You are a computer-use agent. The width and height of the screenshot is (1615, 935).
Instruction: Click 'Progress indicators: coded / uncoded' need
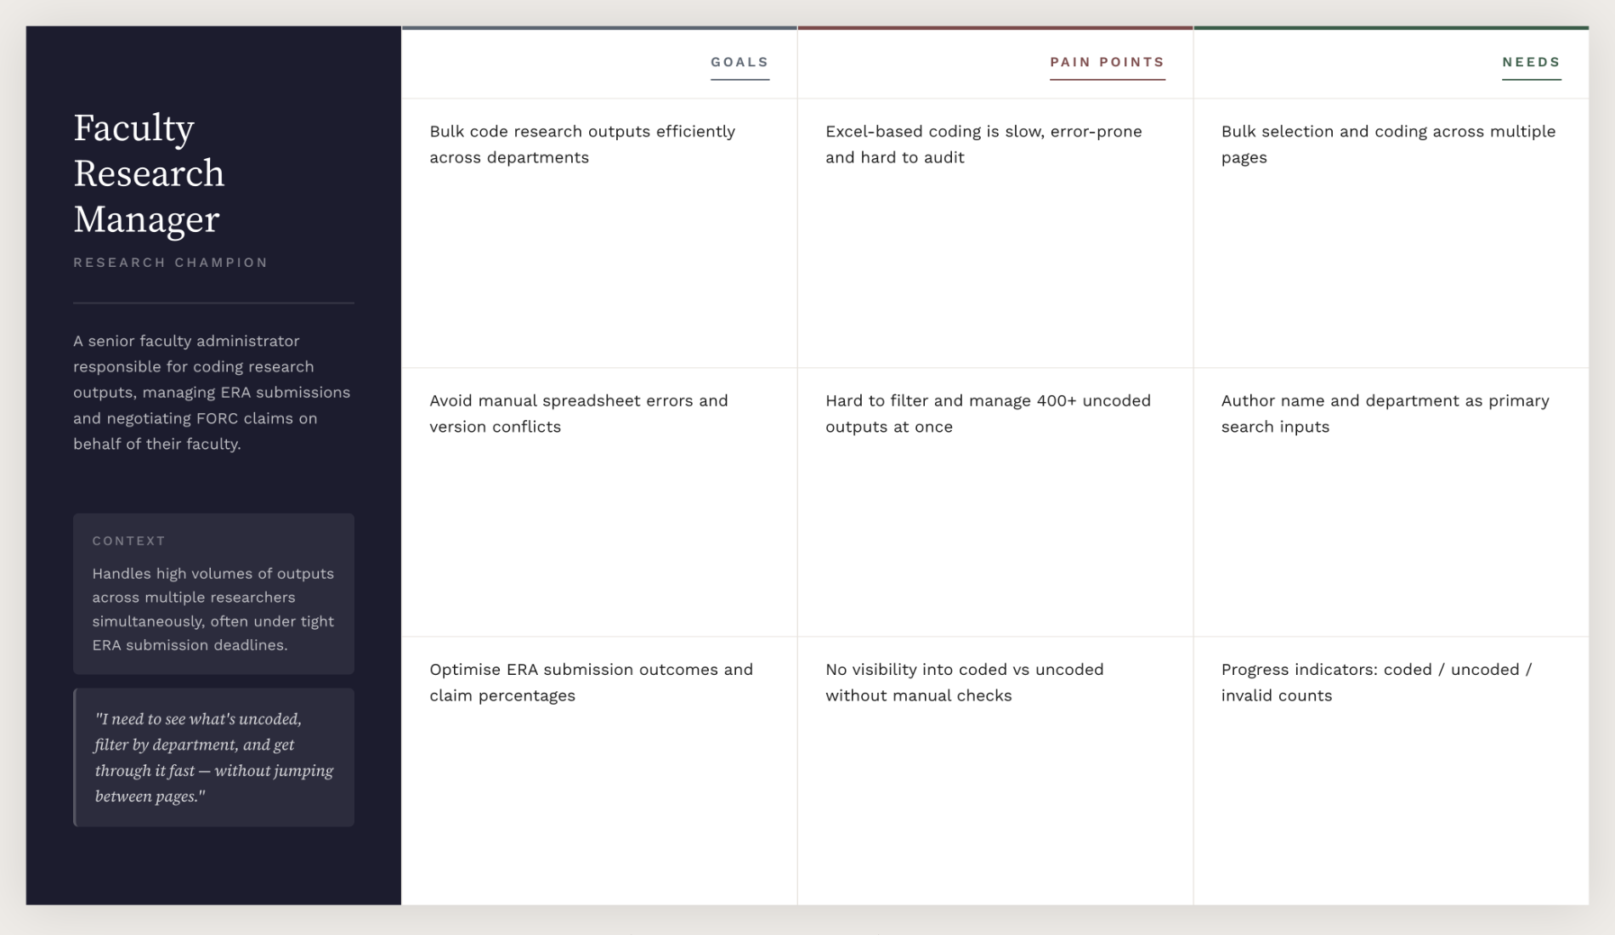(1376, 683)
